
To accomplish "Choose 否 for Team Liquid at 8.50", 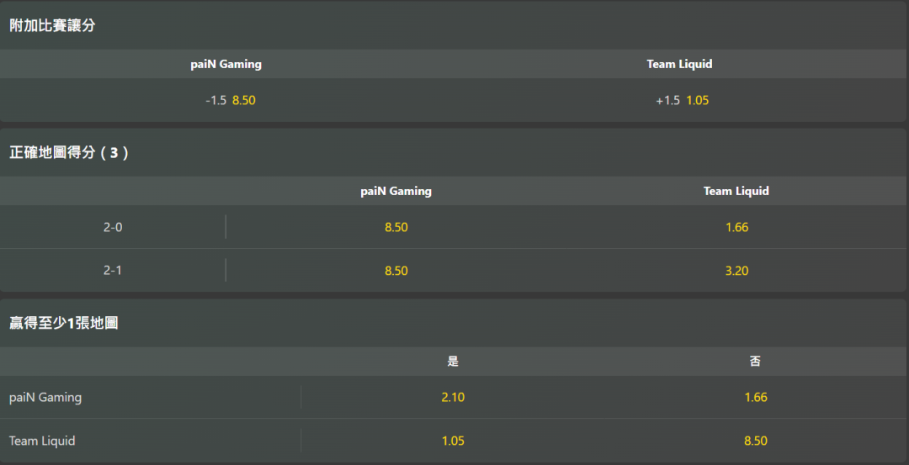I will click(x=755, y=441).
